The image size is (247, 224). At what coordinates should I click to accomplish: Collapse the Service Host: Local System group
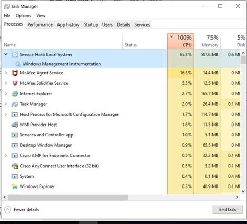coord(6,54)
